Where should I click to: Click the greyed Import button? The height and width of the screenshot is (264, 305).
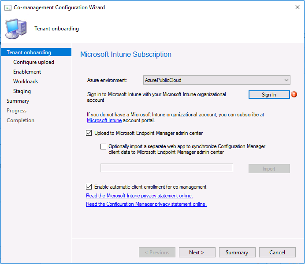click(269, 169)
